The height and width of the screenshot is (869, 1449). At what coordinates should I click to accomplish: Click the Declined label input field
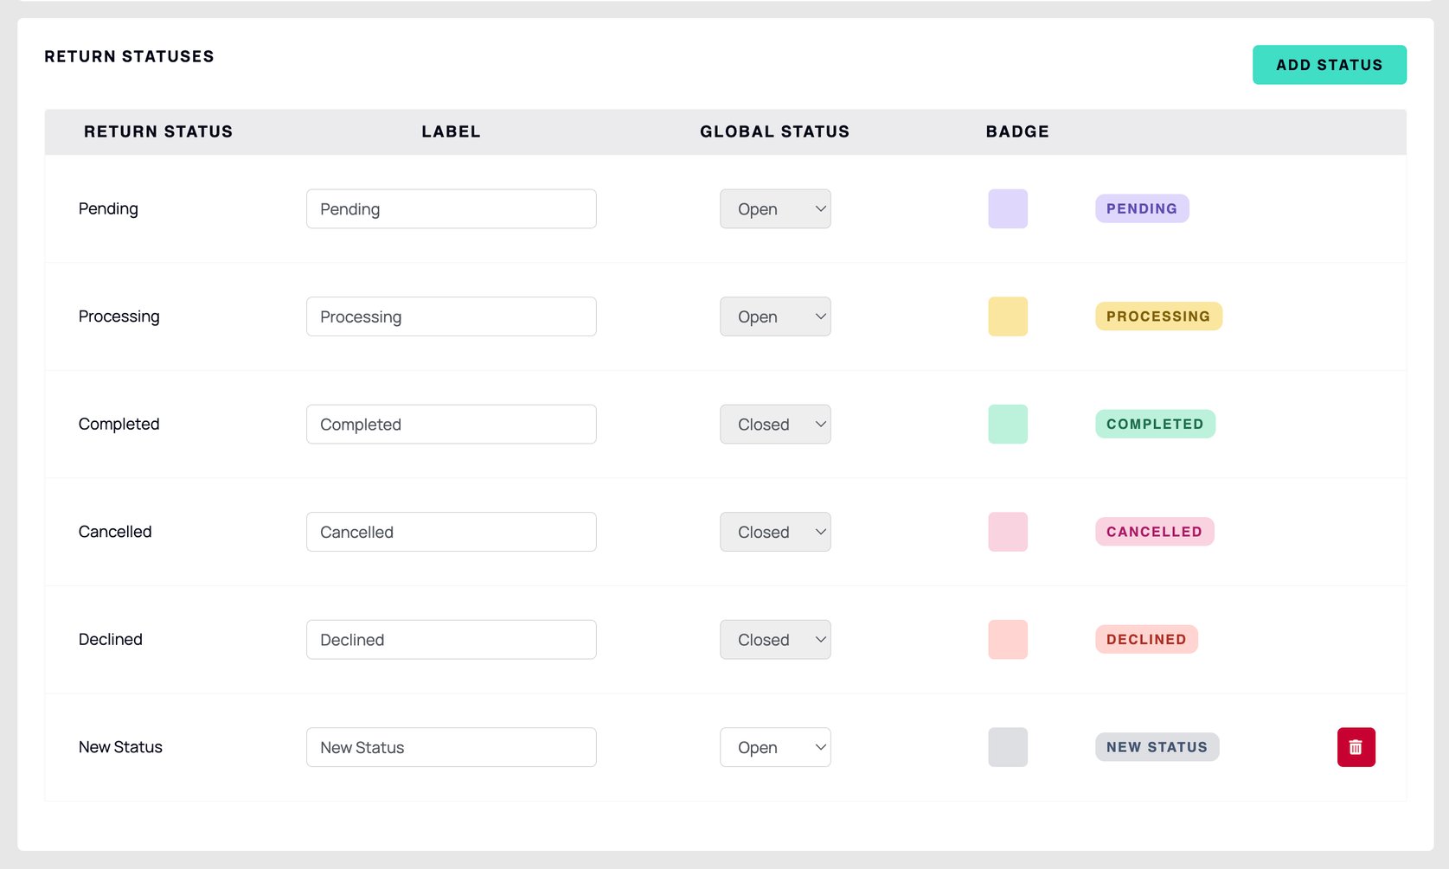451,640
